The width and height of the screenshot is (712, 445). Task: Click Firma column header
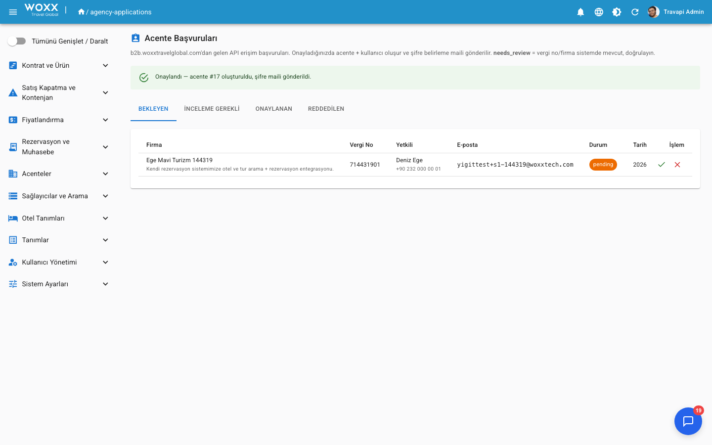click(x=154, y=145)
